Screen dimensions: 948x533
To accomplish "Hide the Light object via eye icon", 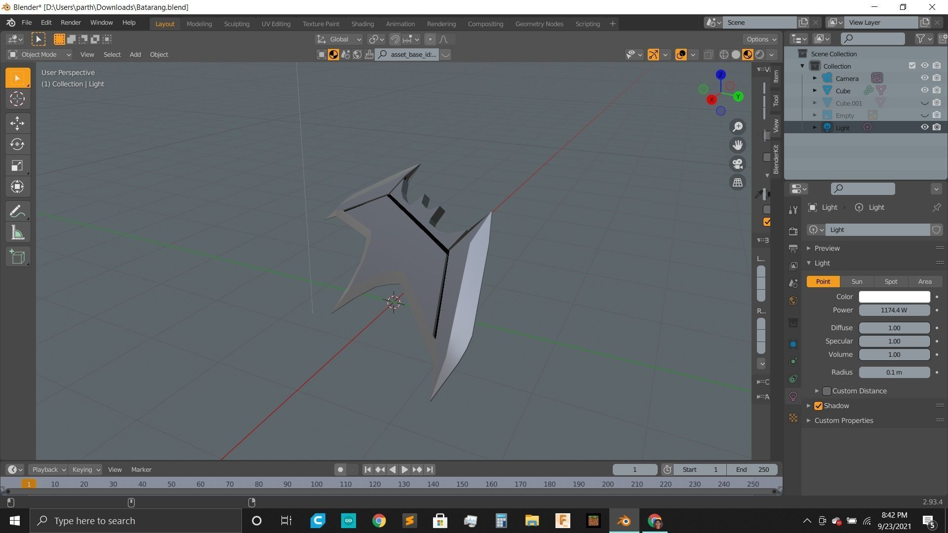I will click(x=925, y=127).
